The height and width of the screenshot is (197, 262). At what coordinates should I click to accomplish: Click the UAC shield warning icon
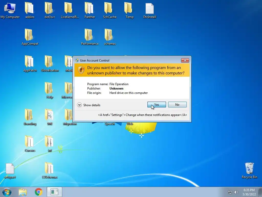tap(81, 70)
